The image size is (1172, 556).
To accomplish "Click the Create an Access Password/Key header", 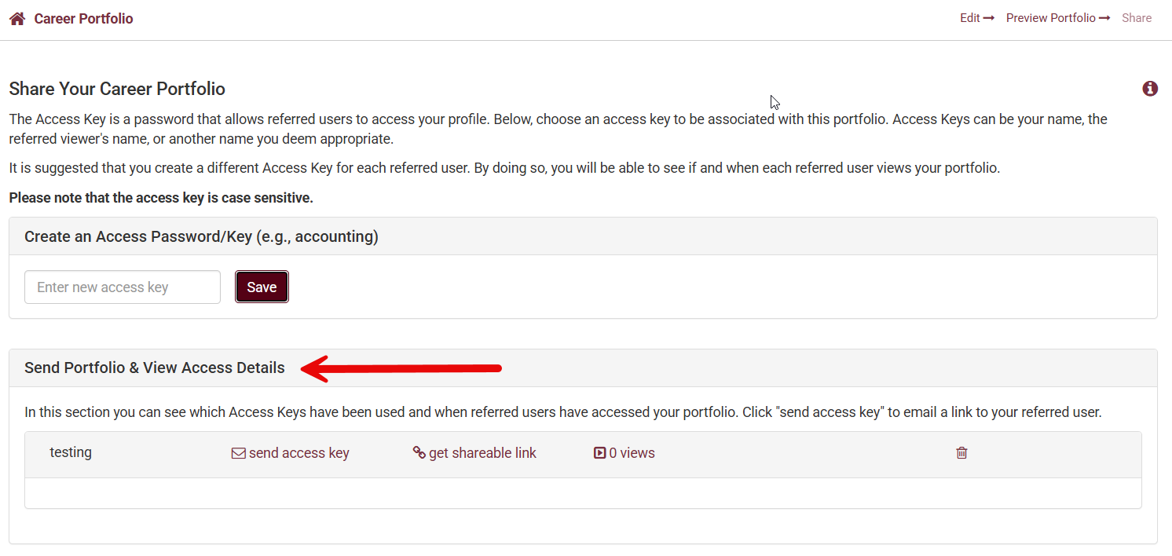I will 201,236.
